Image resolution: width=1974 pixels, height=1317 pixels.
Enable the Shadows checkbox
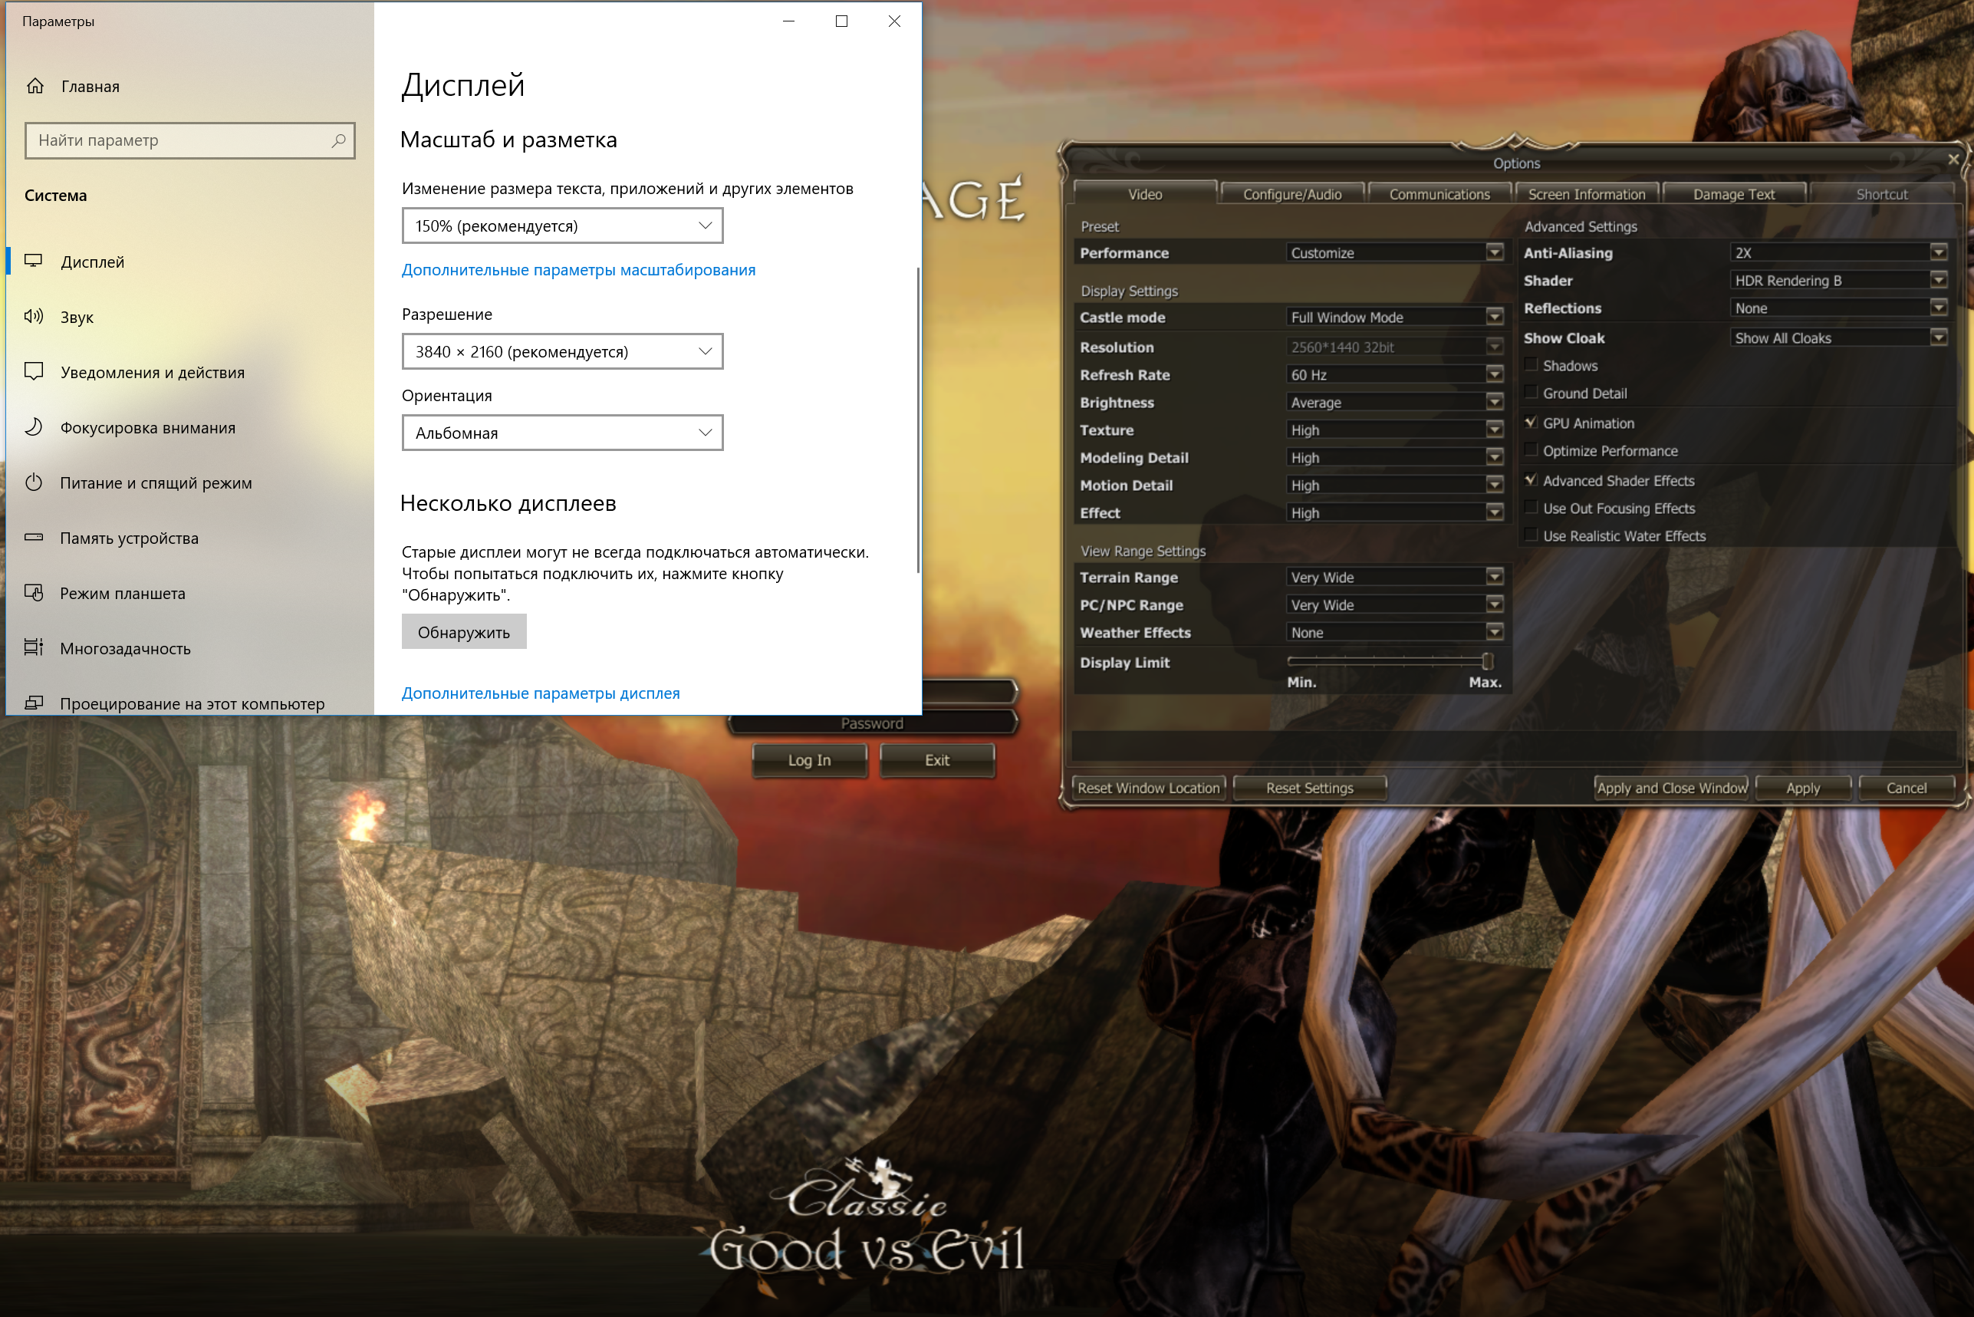click(1531, 364)
